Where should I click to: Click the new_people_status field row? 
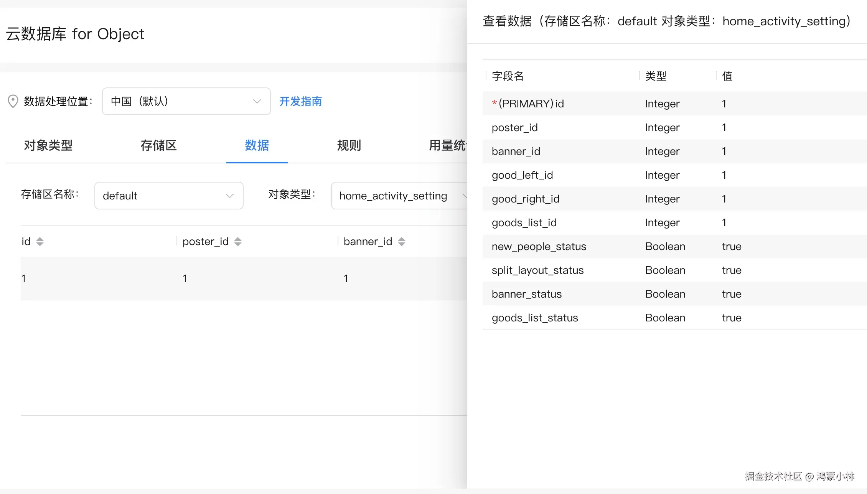[x=539, y=246]
